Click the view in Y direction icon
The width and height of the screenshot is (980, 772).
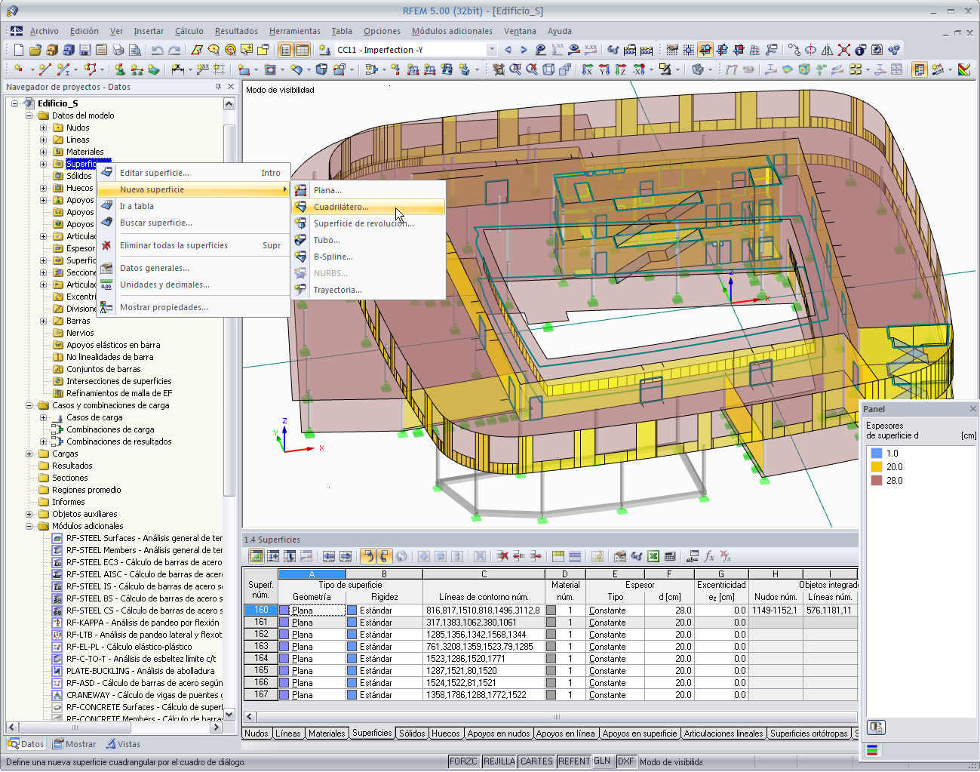(604, 69)
